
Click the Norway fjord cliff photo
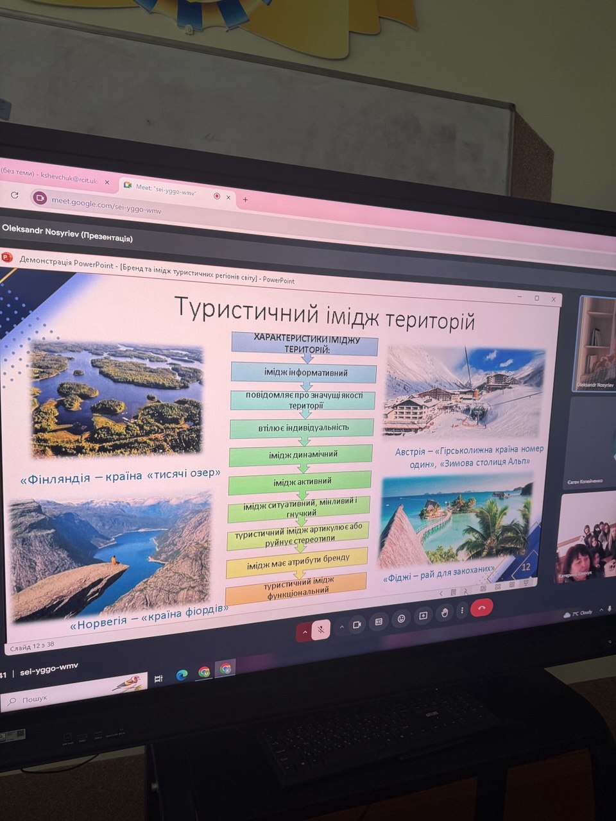[110, 555]
